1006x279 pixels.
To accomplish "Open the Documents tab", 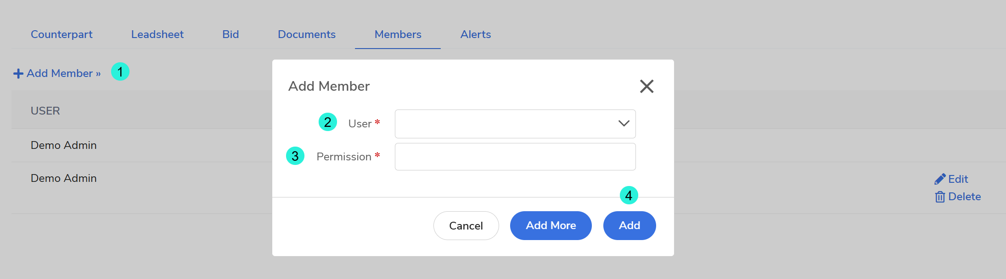I will click(x=307, y=34).
